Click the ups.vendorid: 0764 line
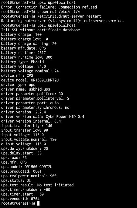Image resolution: width=137 pixels, height=208 pixels. tap(20, 199)
